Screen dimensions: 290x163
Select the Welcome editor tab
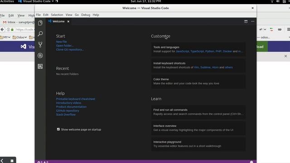[x=58, y=21]
